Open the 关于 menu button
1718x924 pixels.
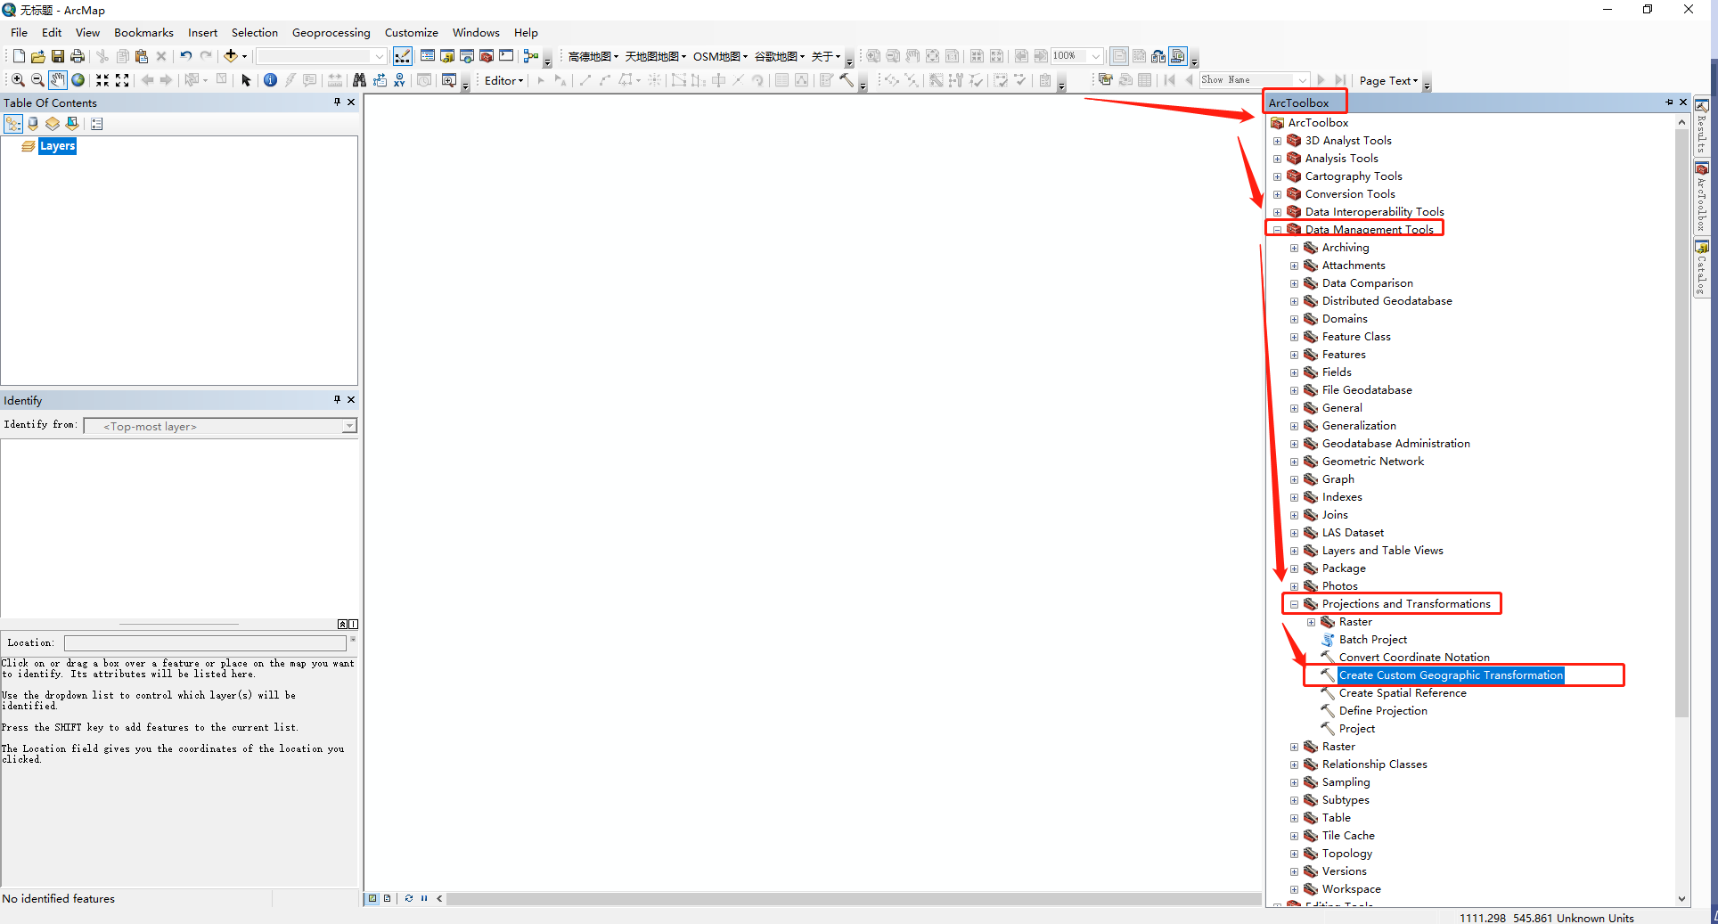(825, 56)
